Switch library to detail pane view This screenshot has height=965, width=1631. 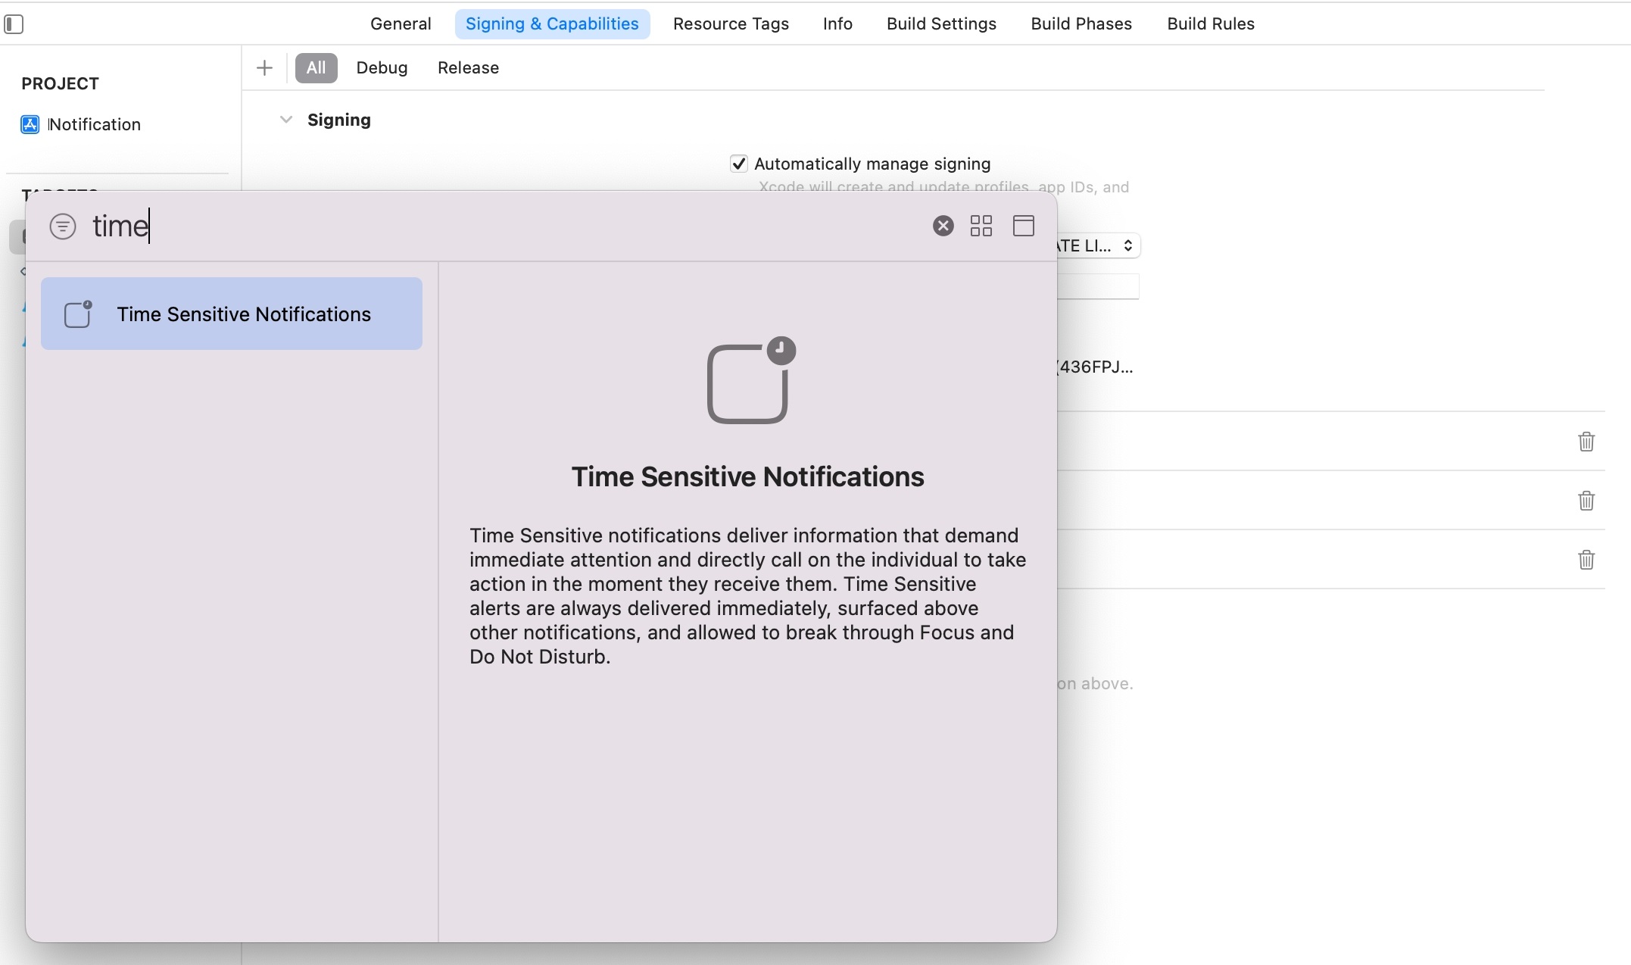click(x=1023, y=226)
